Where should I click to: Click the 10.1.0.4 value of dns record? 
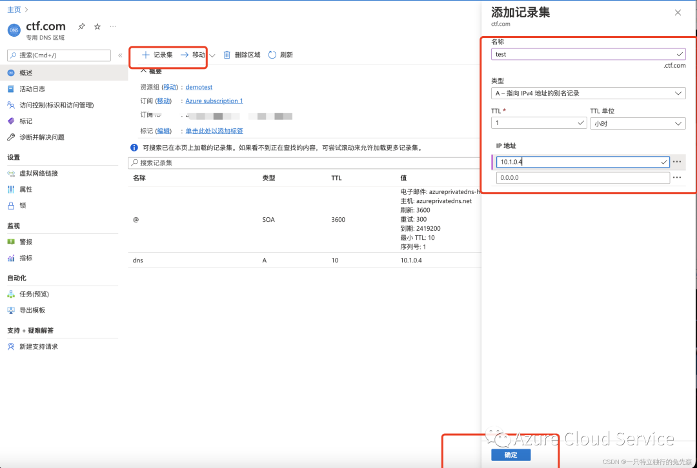(411, 260)
